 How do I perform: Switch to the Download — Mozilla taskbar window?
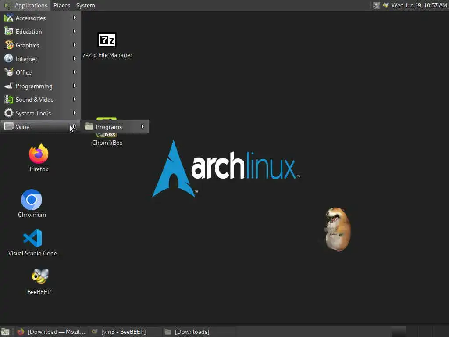point(52,332)
